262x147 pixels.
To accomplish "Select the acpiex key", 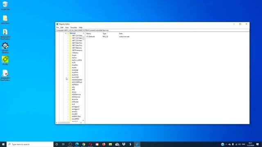I will click(x=74, y=68).
